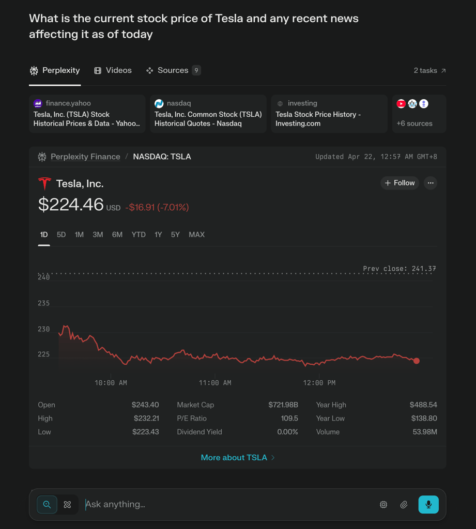Click the Follow button for Tesla
This screenshot has width=476, height=529.
(x=400, y=183)
